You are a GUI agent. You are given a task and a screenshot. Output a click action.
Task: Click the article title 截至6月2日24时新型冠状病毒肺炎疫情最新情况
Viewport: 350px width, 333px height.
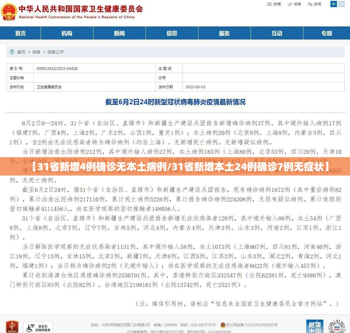pos(175,102)
